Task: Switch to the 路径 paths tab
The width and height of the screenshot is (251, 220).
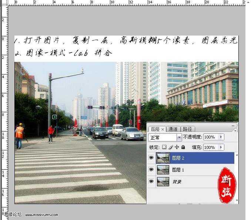Action: tap(187, 129)
